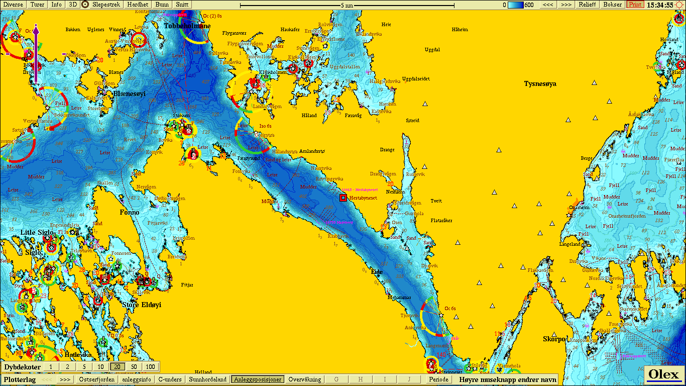Click the Snitt button
The width and height of the screenshot is (686, 386).
pyautogui.click(x=182, y=5)
